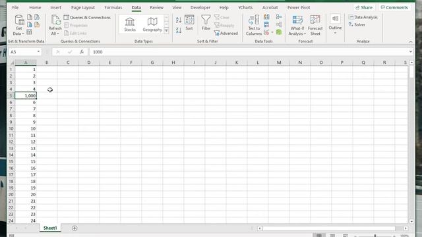This screenshot has height=237, width=422.
Task: Switch to Page Layout view in status bar
Action: [x=332, y=236]
